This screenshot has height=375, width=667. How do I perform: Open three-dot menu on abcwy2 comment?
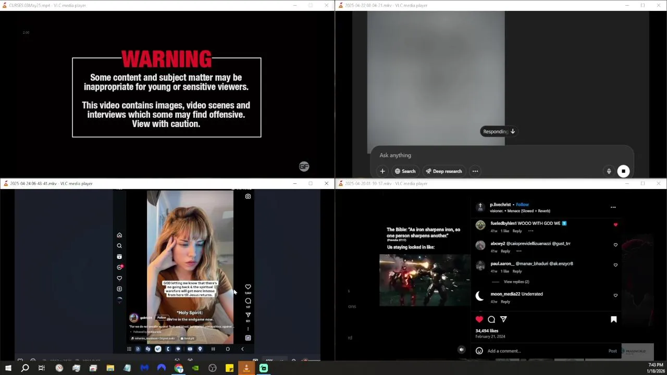click(518, 251)
